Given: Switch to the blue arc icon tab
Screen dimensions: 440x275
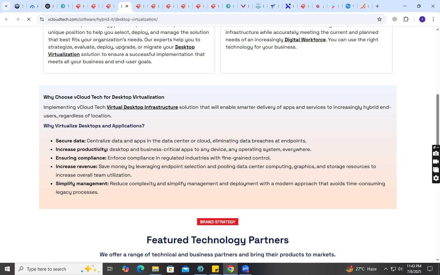Looking at the screenshot, I should (x=32, y=6).
